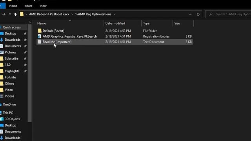Click the refresh icon in address bar
This screenshot has width=251, height=141.
click(x=198, y=14)
